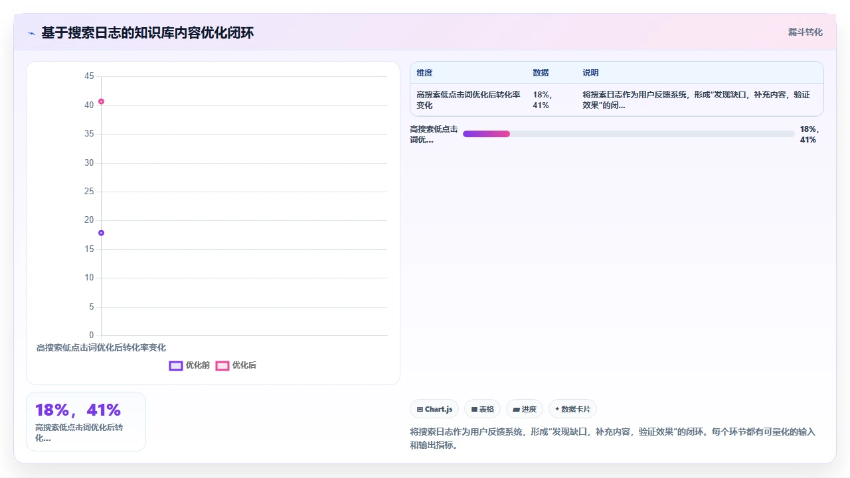850x478 pixels.
Task: Click the purple 18 data point
Action: (x=101, y=233)
